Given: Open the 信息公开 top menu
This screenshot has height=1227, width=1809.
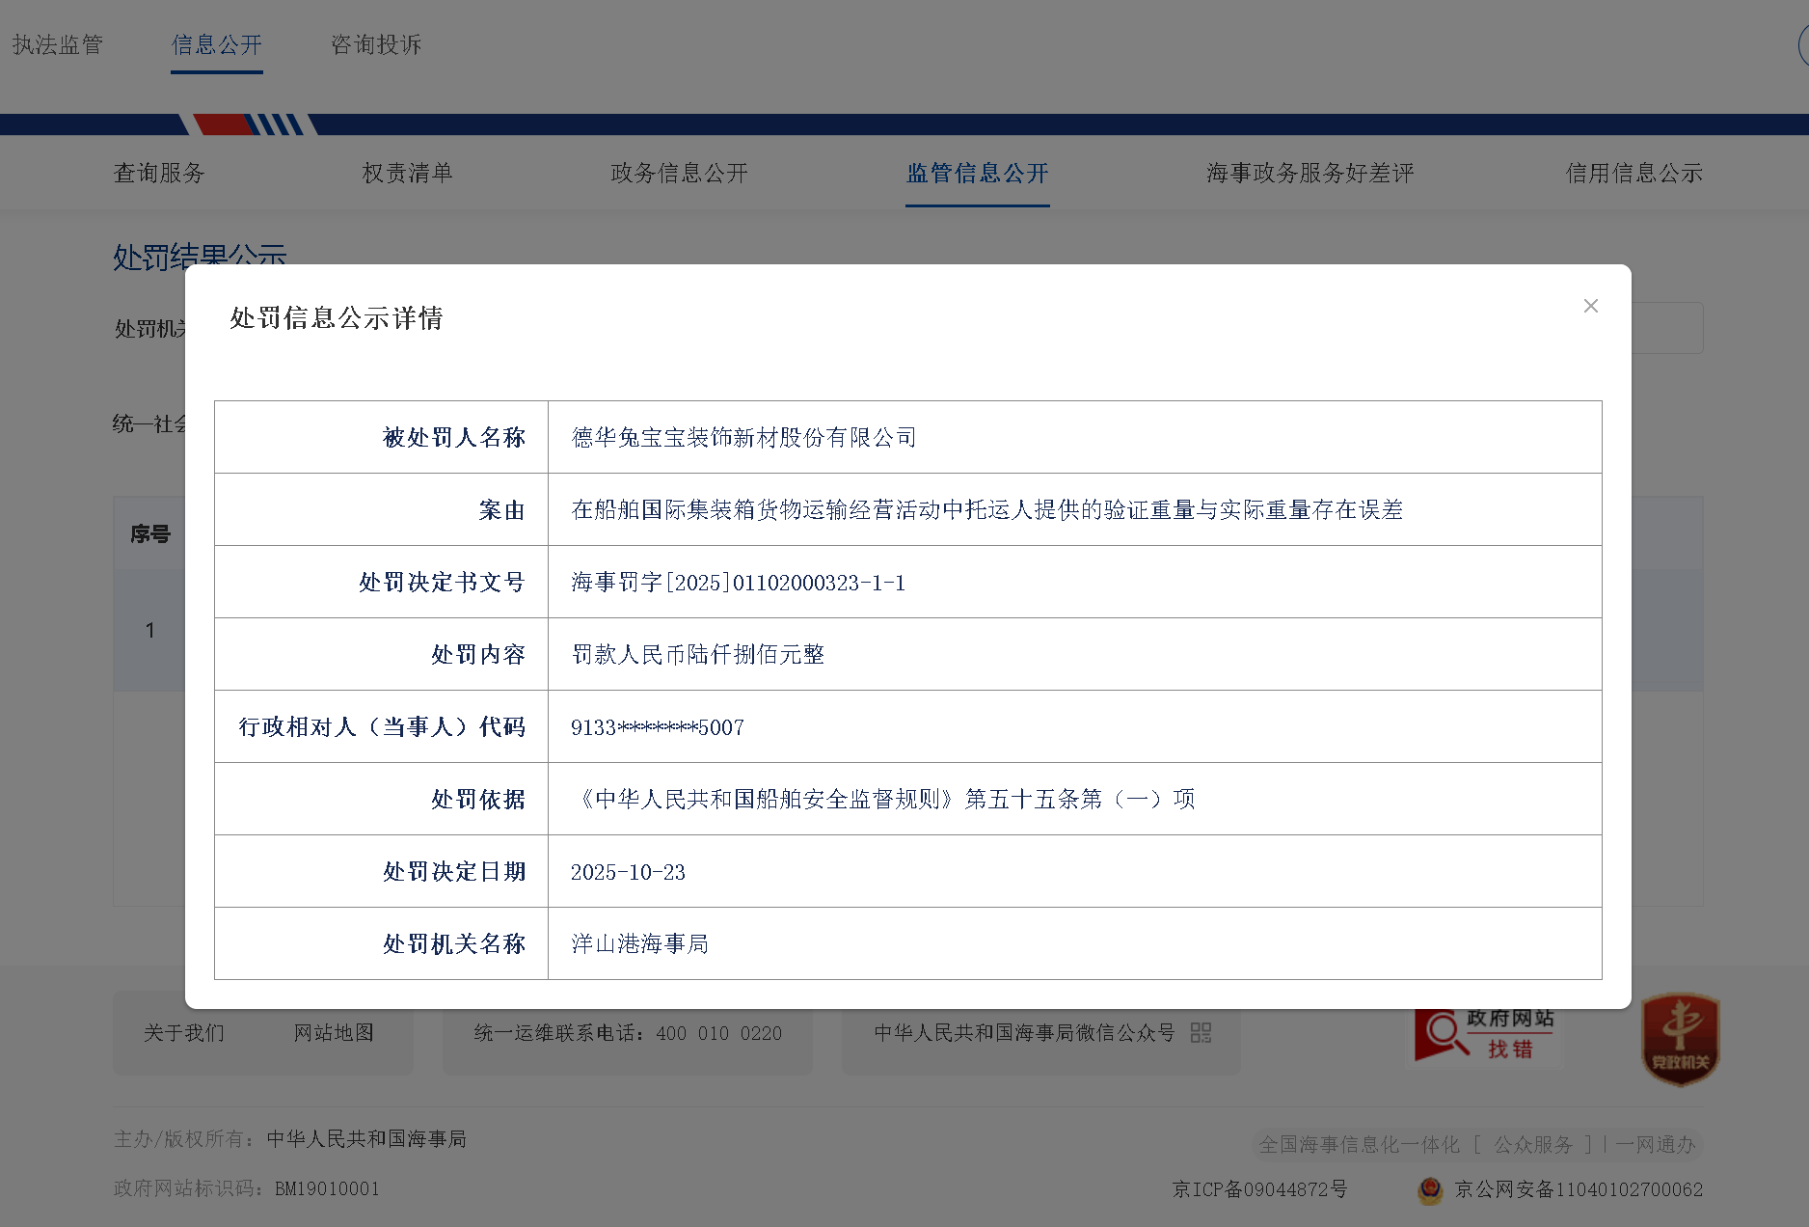Looking at the screenshot, I should point(217,44).
